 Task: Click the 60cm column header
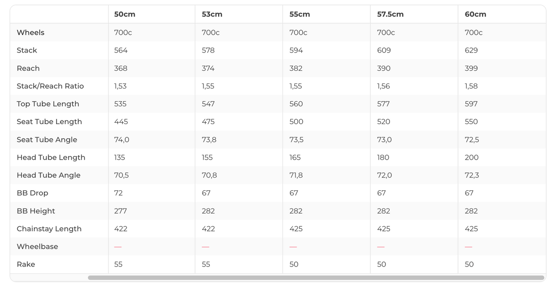point(475,14)
